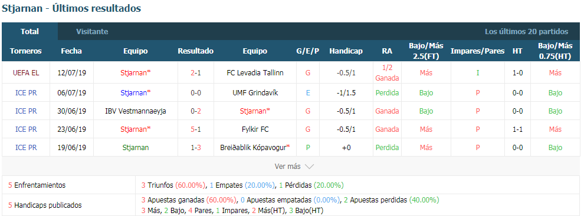Switch to the Visitante tab
The width and height of the screenshot is (584, 216).
92,32
